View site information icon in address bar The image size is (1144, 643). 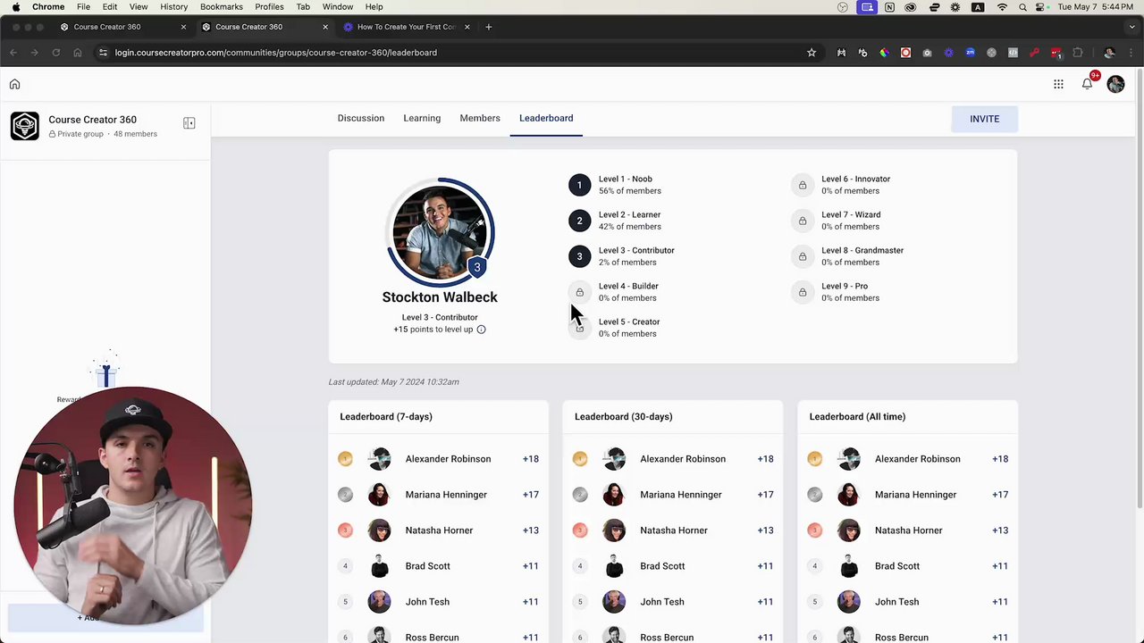point(103,53)
